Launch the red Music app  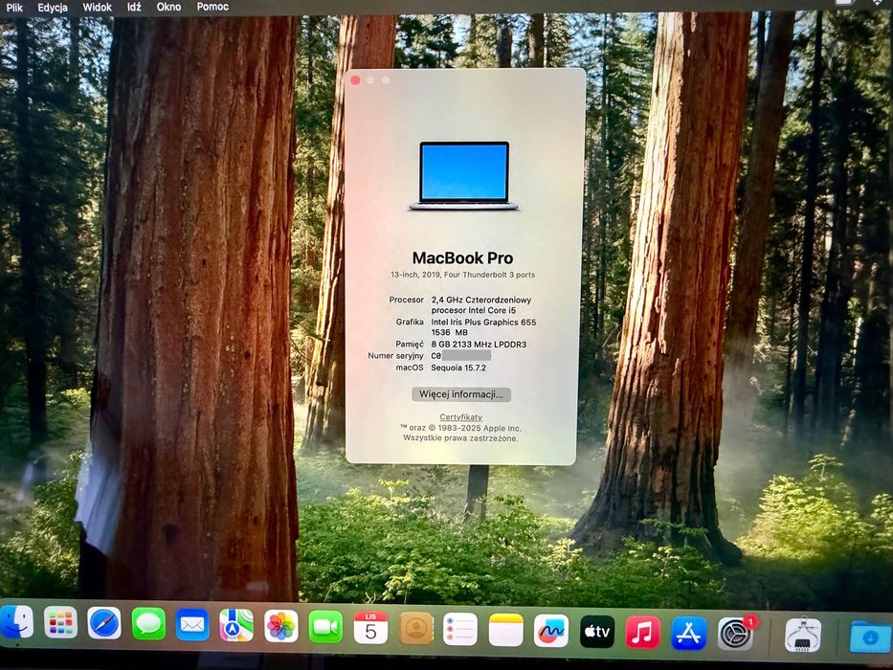(x=642, y=633)
